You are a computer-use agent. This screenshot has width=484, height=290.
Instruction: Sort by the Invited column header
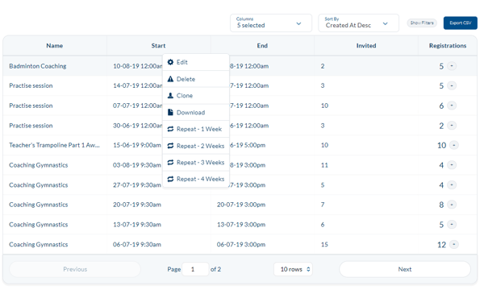coord(366,46)
